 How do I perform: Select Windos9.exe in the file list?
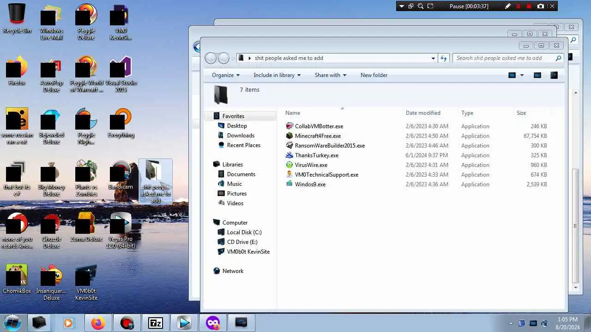tap(306, 184)
